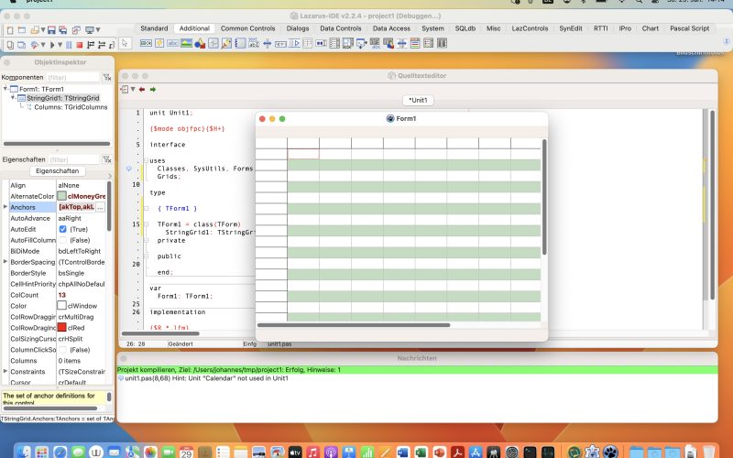This screenshot has width=733, height=458.
Task: Expand the BorderSpacing property row
Action: tap(5, 262)
